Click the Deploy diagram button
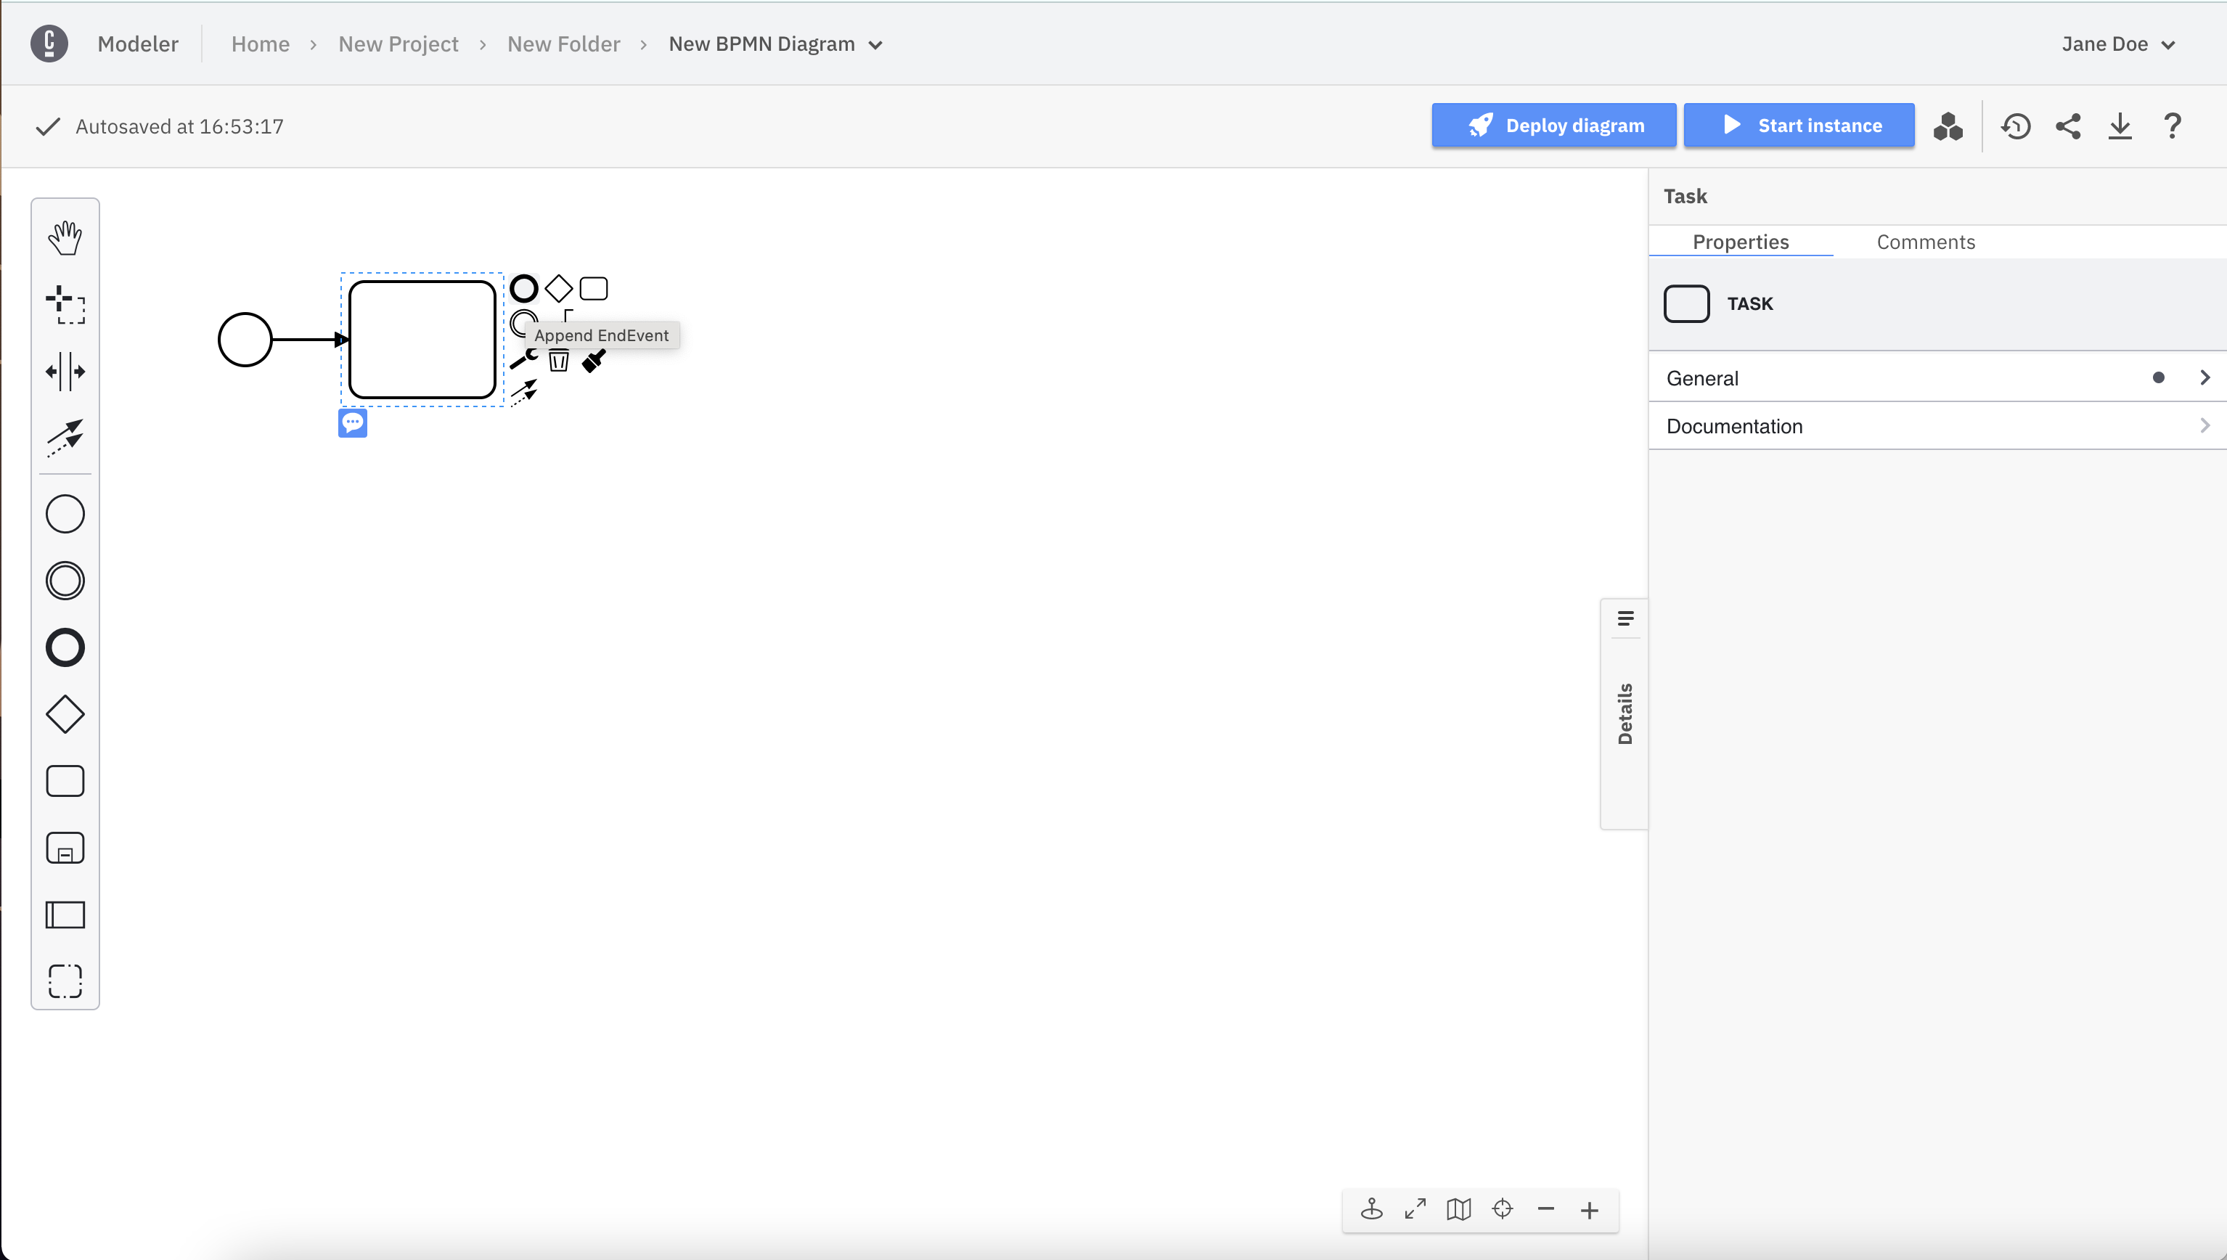This screenshot has width=2227, height=1260. (1553, 125)
